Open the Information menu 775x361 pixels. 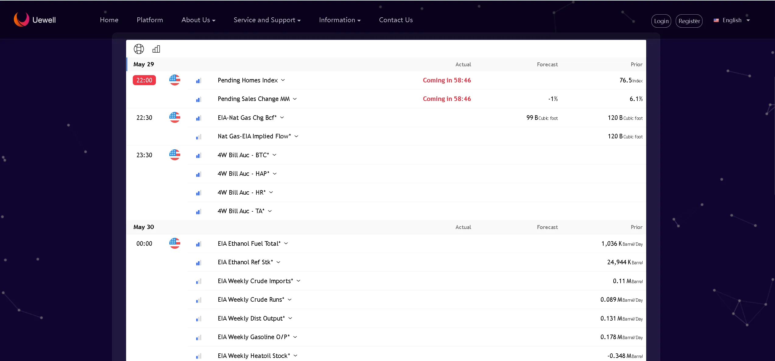340,20
